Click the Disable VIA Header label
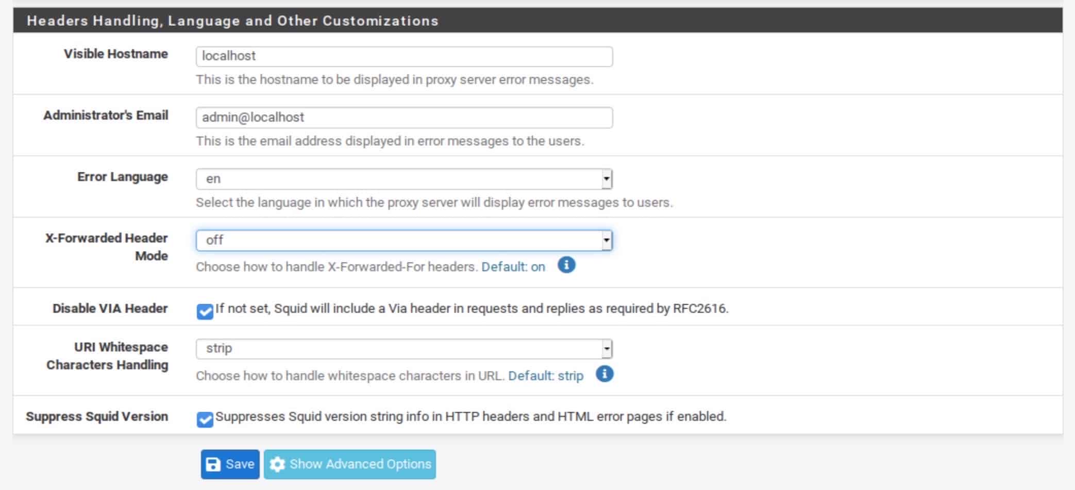 (x=110, y=308)
